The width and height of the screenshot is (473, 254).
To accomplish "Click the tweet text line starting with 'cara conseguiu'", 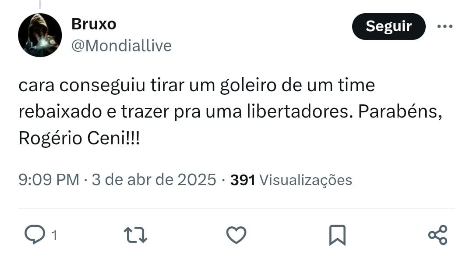I will pos(197,86).
